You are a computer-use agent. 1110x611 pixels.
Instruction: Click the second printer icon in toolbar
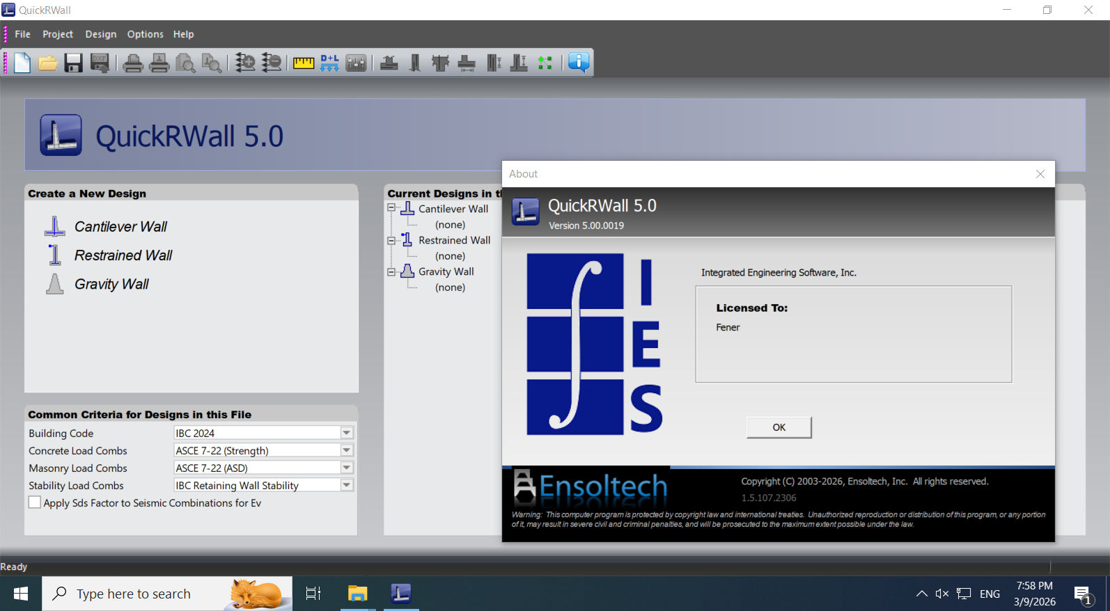(159, 63)
